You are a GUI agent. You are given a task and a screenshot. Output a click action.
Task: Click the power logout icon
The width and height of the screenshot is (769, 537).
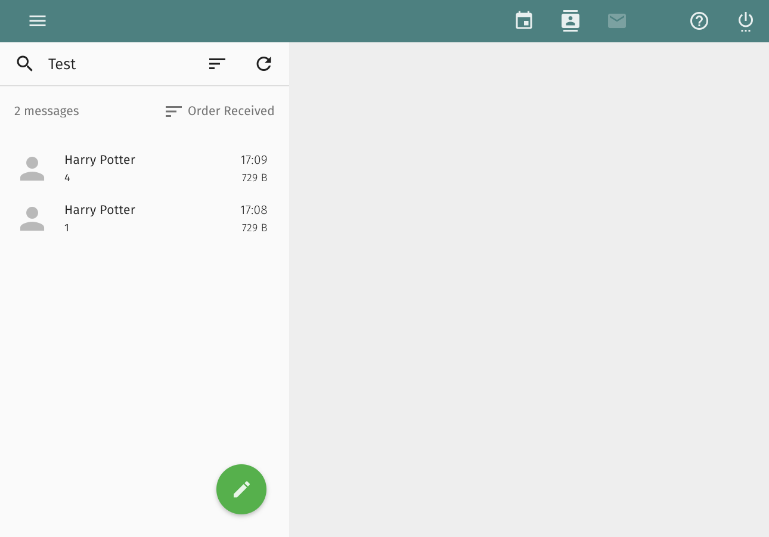coord(746,21)
